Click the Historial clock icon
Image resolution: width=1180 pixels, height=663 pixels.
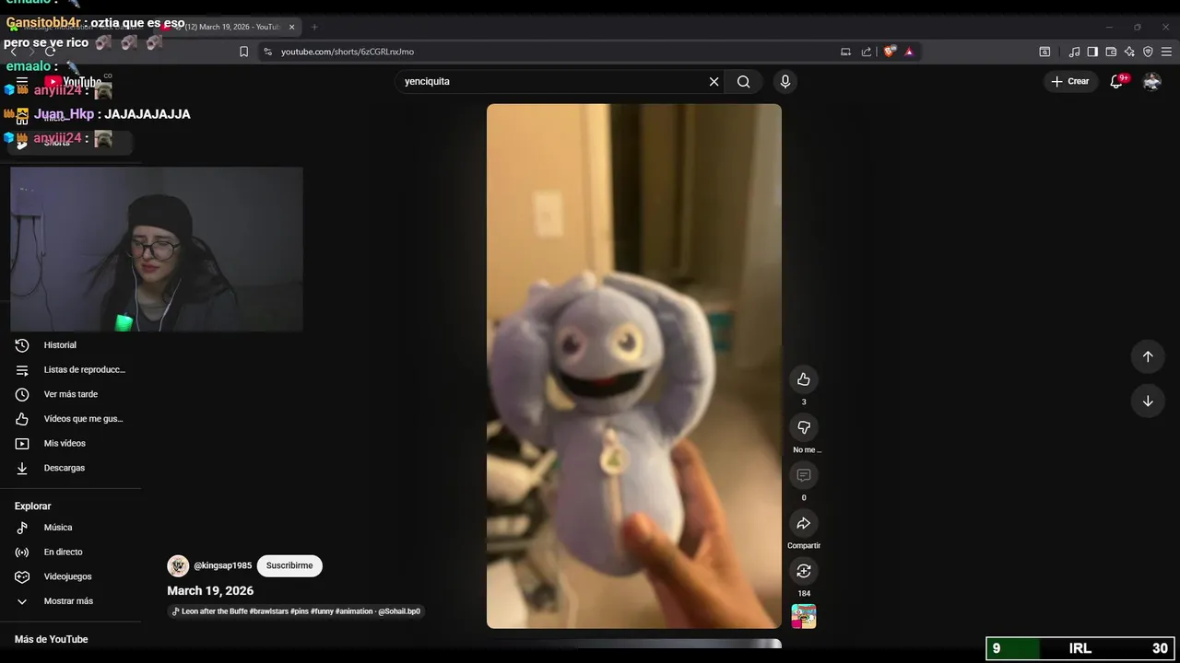click(x=22, y=345)
